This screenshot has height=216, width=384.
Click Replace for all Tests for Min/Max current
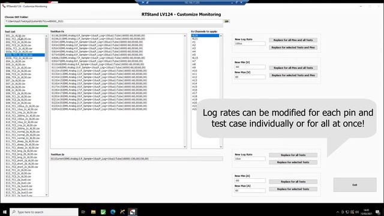tap(293, 182)
